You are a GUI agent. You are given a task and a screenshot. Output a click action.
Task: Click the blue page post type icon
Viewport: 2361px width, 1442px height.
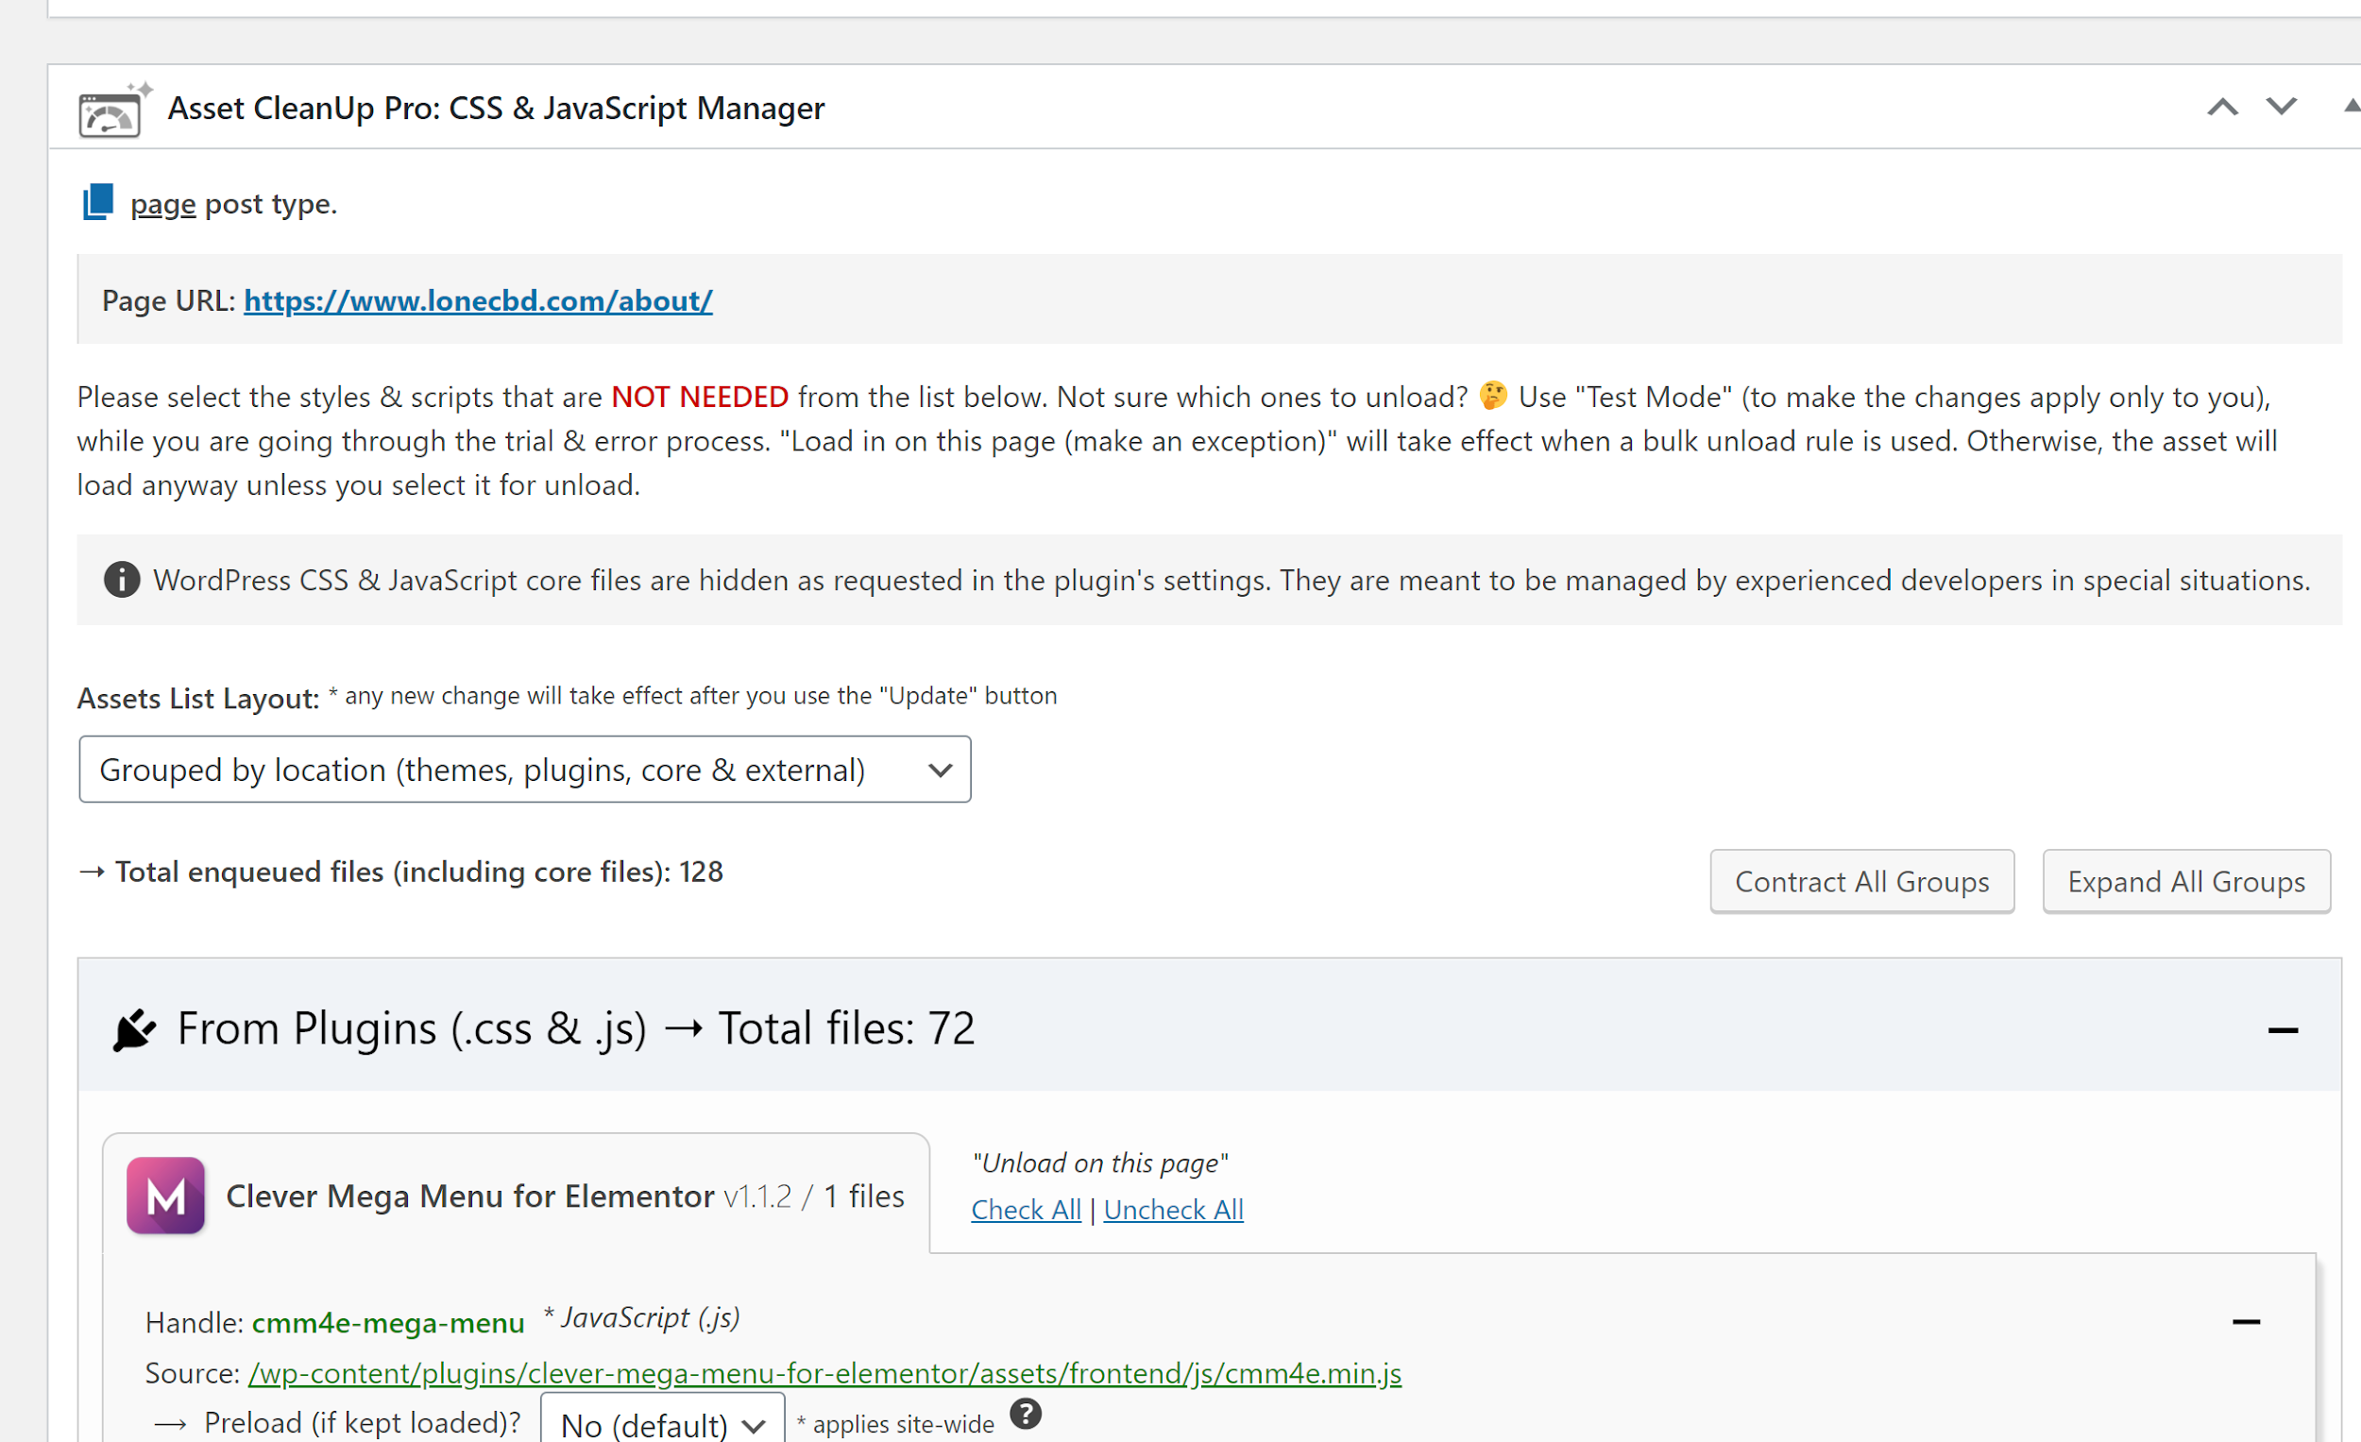(x=97, y=202)
